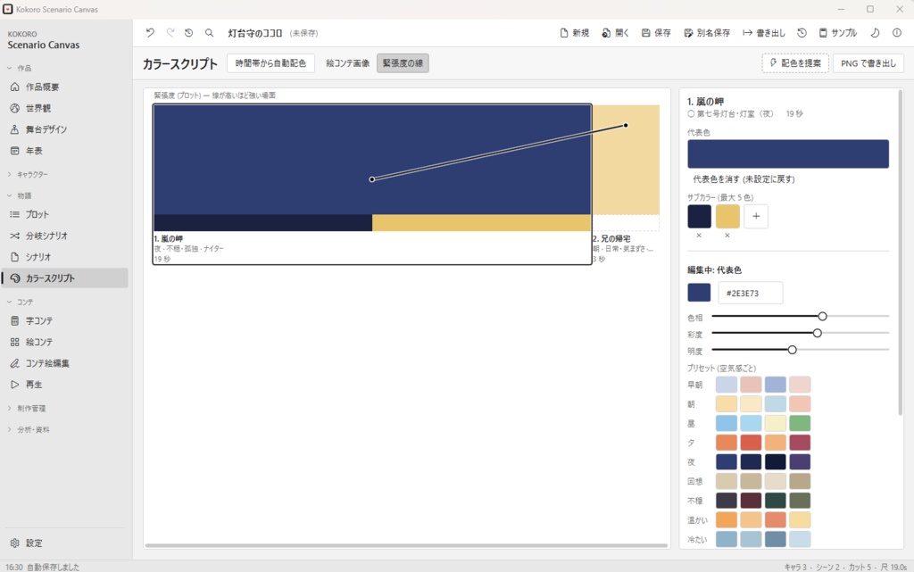Click 時間帯から自動配色 button
This screenshot has width=914, height=572.
coord(270,62)
